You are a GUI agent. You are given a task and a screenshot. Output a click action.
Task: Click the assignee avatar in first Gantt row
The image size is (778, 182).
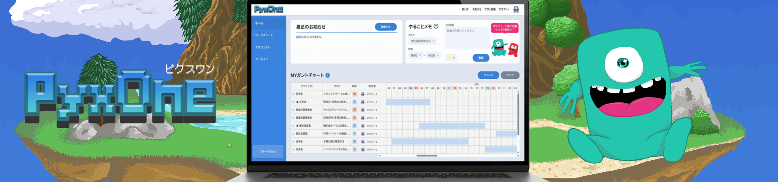tap(363, 94)
